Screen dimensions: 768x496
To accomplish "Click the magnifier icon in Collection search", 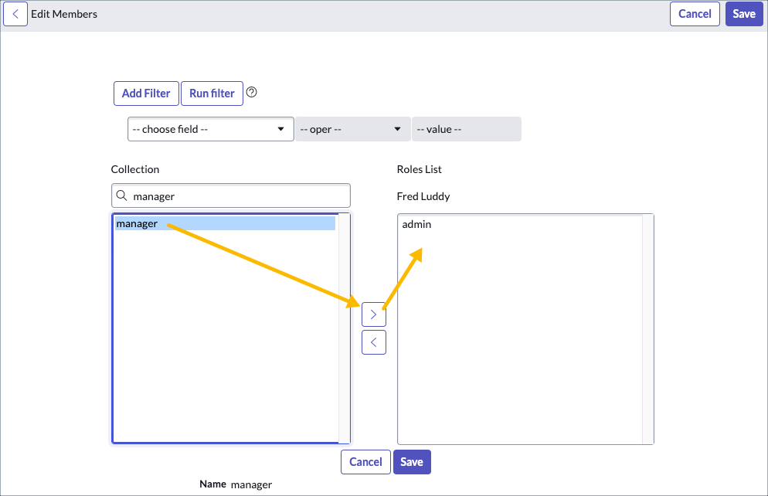I will [x=122, y=196].
